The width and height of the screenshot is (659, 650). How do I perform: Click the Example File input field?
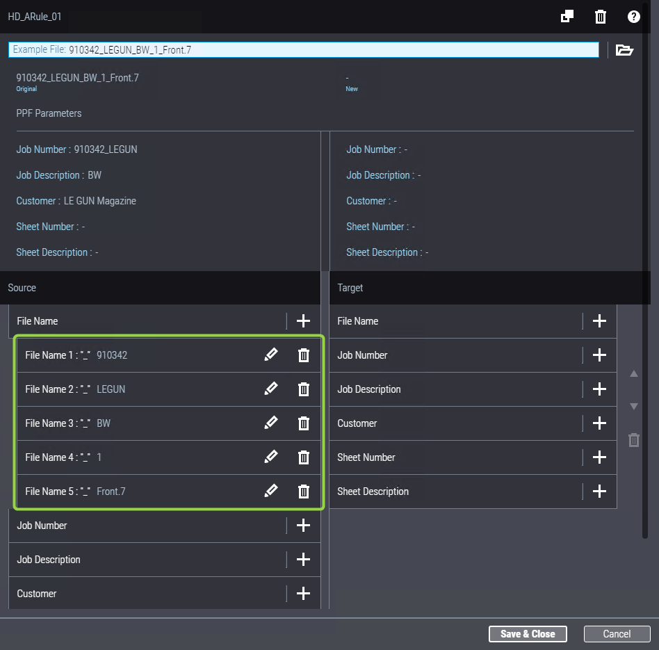click(303, 50)
